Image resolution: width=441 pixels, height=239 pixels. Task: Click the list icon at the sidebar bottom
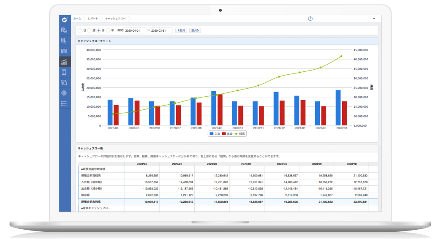point(64,103)
